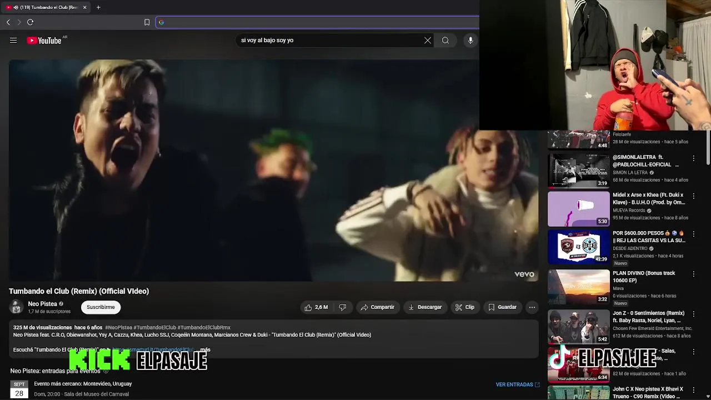Reload the page with refresh icon
711x400 pixels.
tap(30, 22)
